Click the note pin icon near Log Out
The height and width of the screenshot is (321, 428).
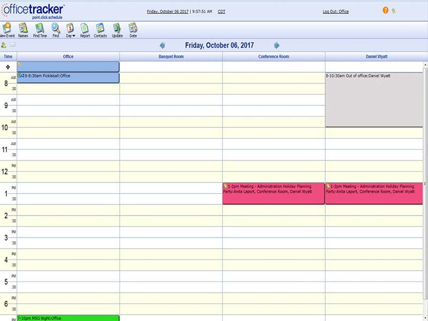[x=395, y=10]
